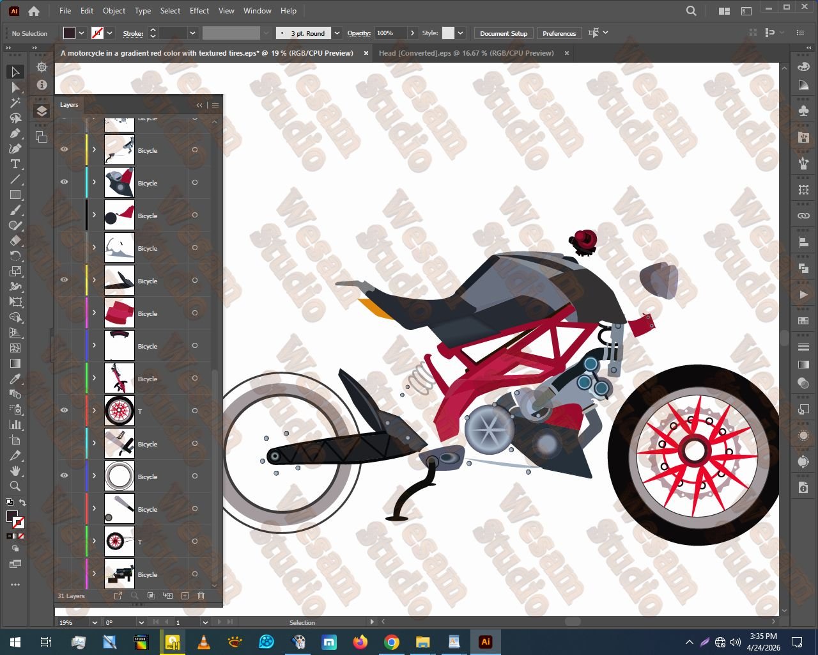Viewport: 818px width, 655px height.
Task: Open the Opacity panel link
Action: point(359,33)
